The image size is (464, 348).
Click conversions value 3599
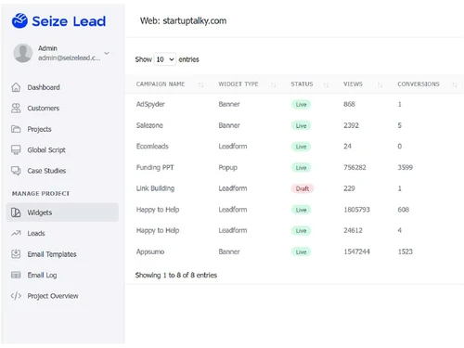[406, 167]
